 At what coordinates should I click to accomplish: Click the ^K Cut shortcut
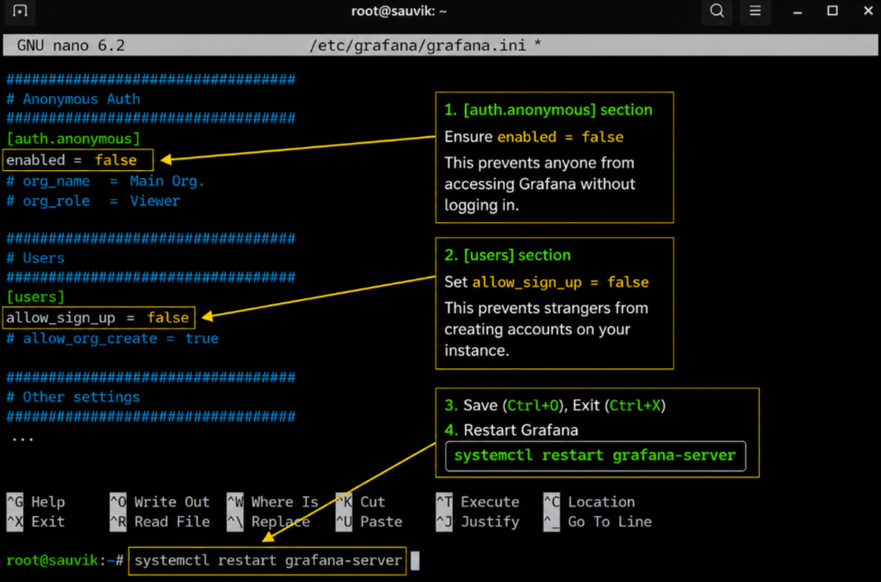point(360,502)
